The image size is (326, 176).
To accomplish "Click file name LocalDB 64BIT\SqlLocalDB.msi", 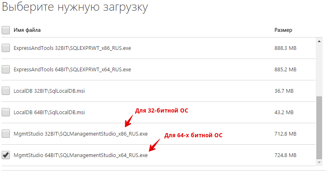I will (49, 113).
